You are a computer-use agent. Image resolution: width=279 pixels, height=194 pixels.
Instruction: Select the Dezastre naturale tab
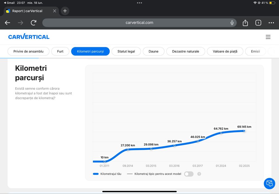186,51
